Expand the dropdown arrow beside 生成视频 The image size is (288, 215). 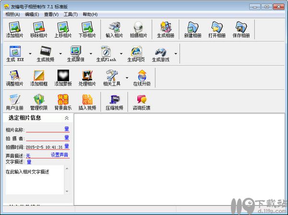pyautogui.click(x=60, y=54)
